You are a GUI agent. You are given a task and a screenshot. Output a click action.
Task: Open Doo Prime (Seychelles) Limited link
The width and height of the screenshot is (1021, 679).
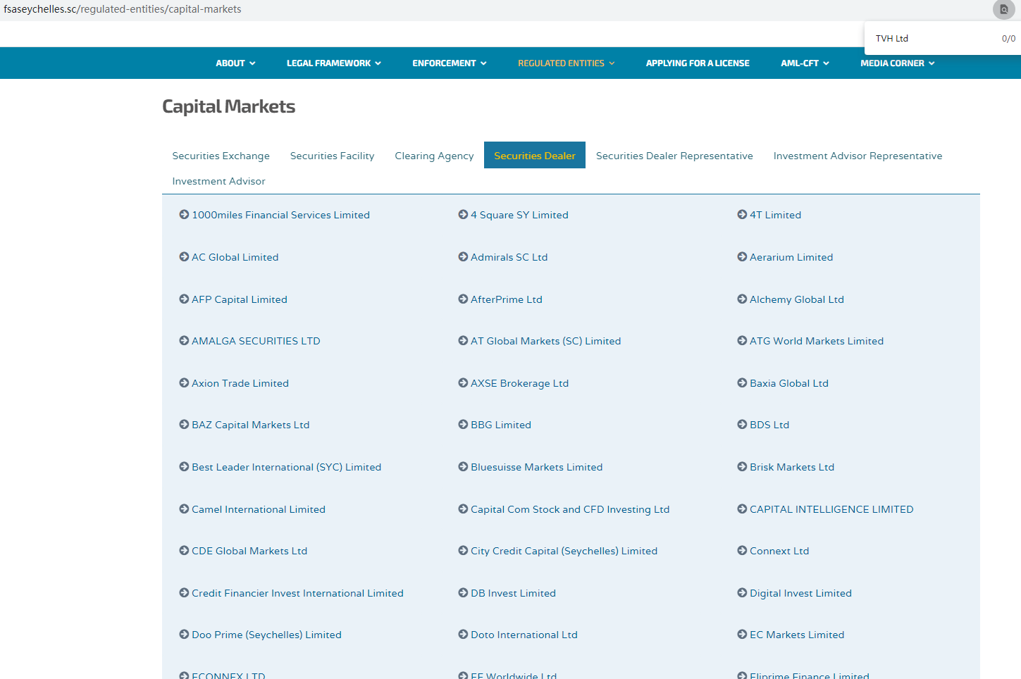click(x=266, y=635)
